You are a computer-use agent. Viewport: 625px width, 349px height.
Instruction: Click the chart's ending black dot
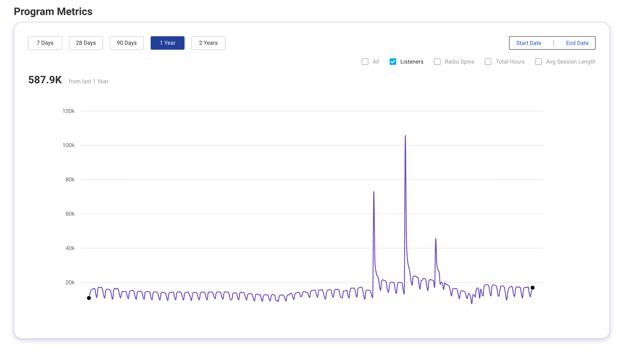532,288
